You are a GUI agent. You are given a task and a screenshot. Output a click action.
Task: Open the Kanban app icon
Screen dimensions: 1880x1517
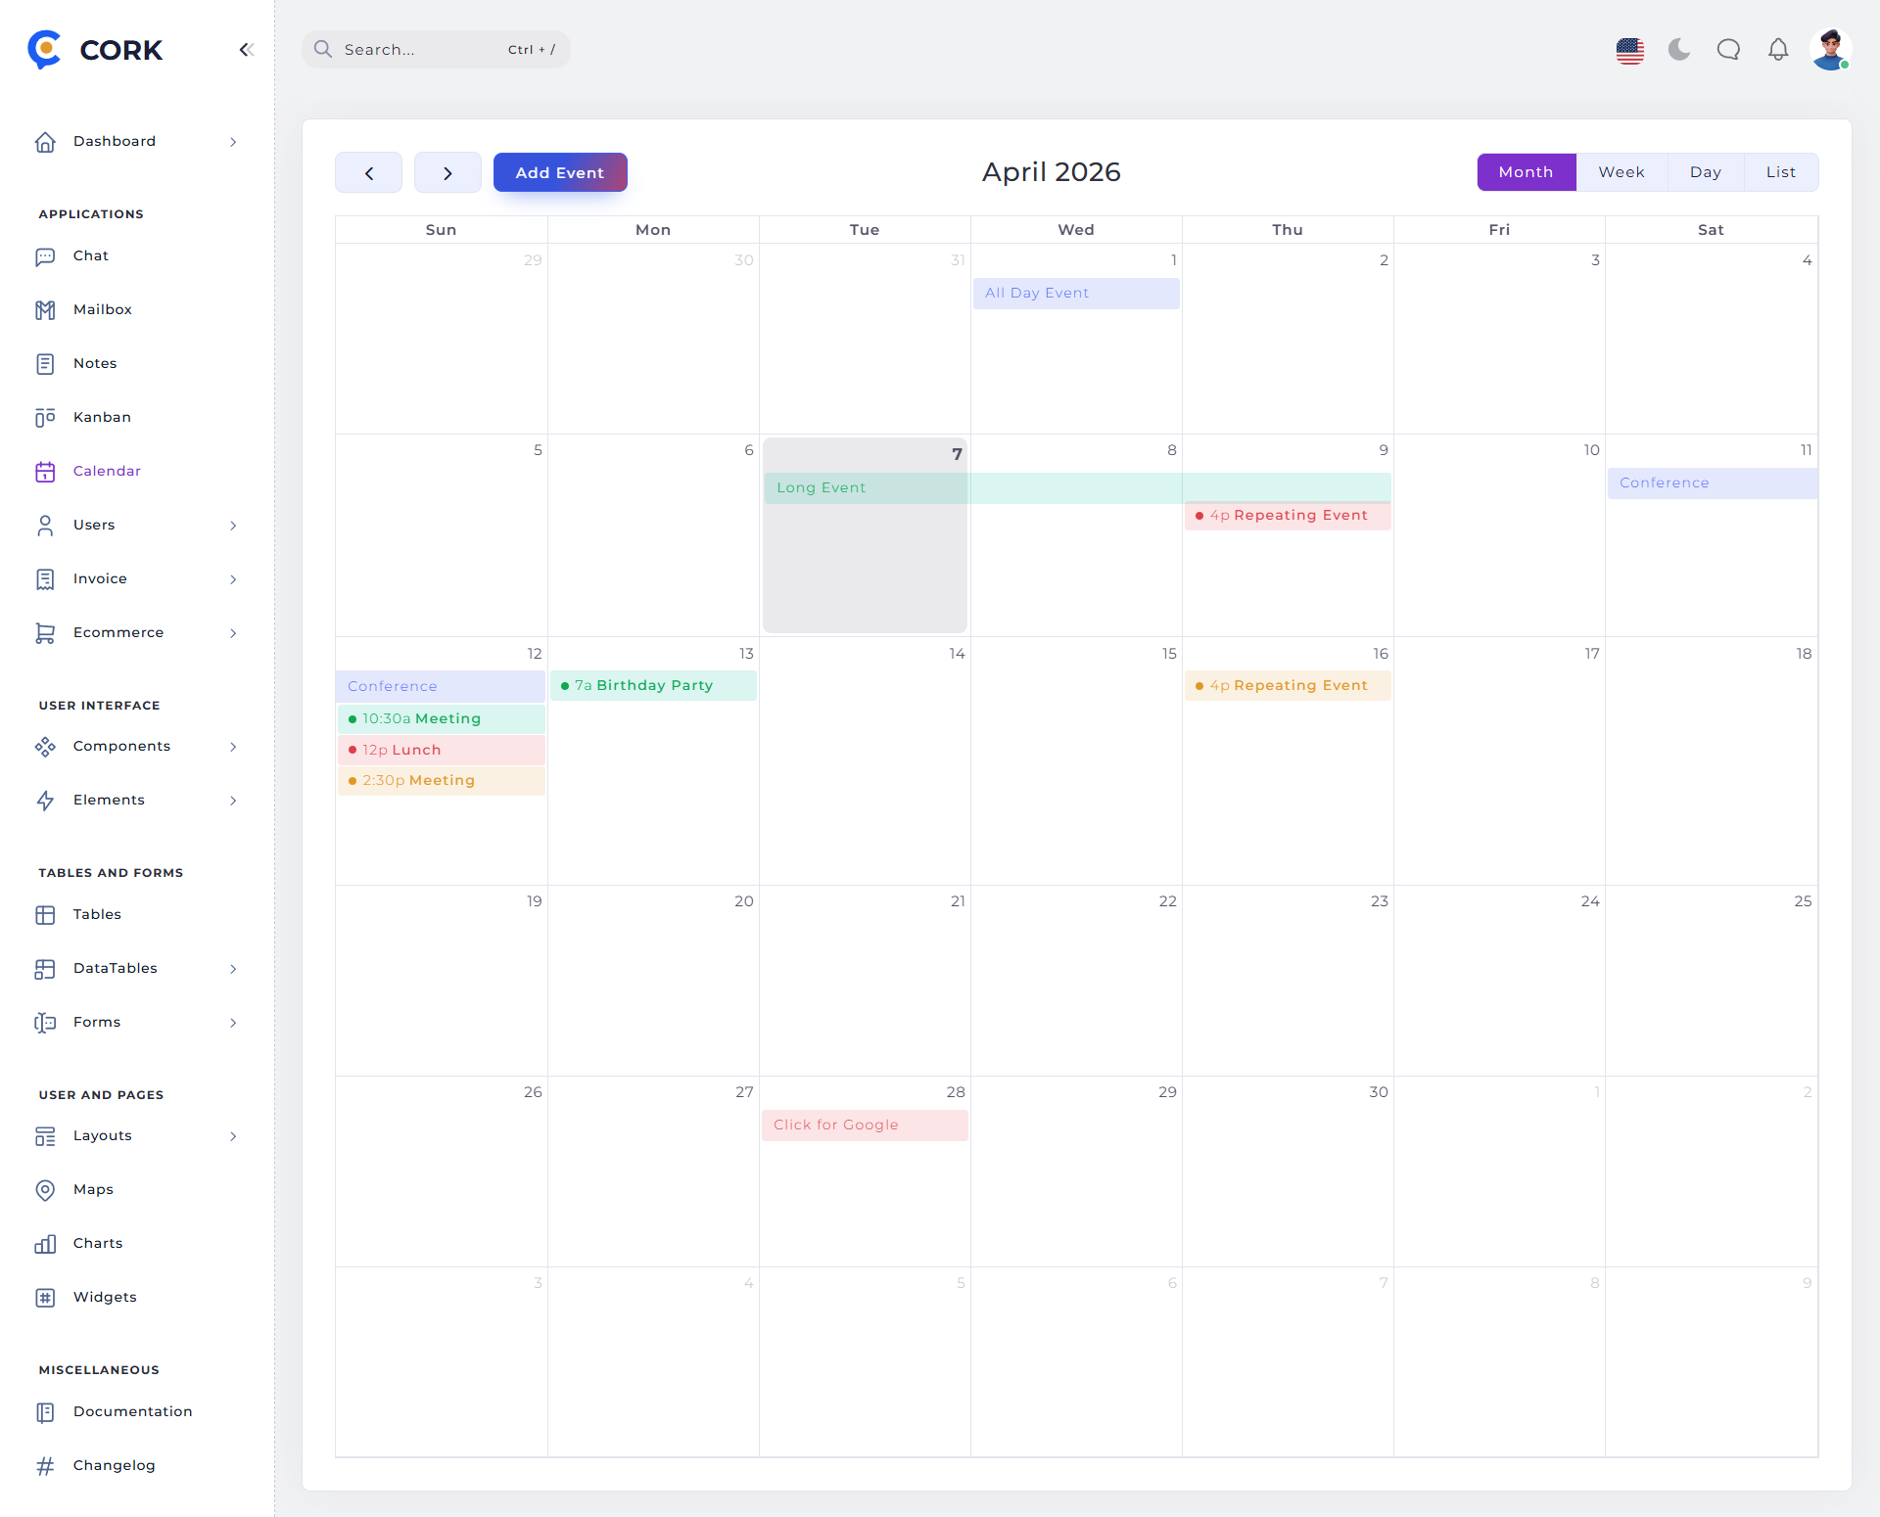click(45, 417)
